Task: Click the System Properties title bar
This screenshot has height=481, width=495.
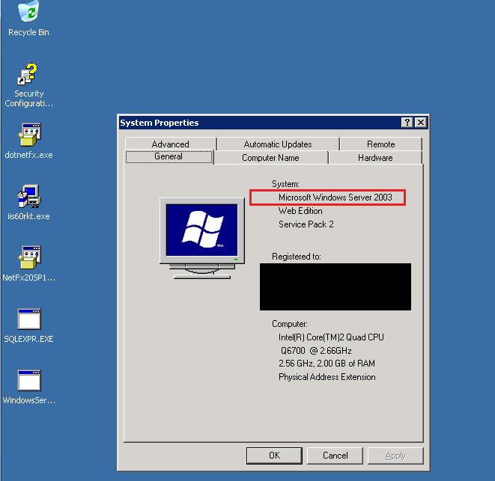Action: point(255,123)
